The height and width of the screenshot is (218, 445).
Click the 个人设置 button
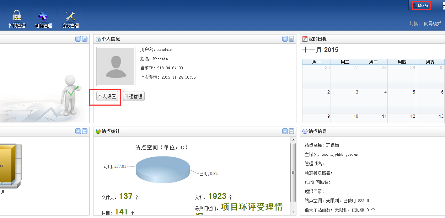click(107, 96)
